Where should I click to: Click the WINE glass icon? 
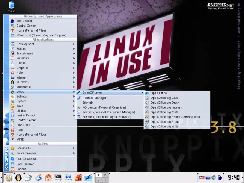(12, 139)
